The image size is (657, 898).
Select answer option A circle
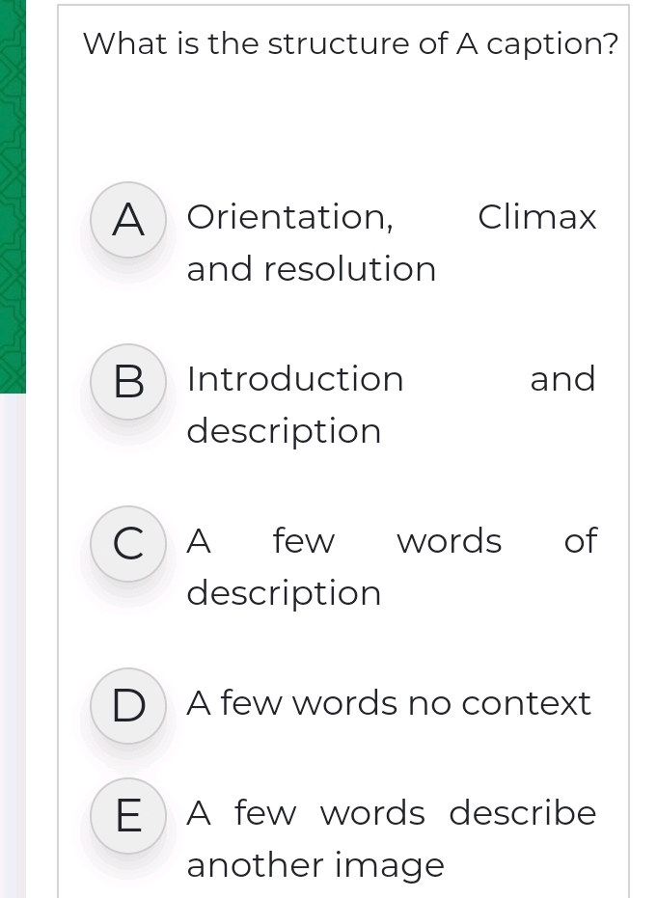[128, 221]
